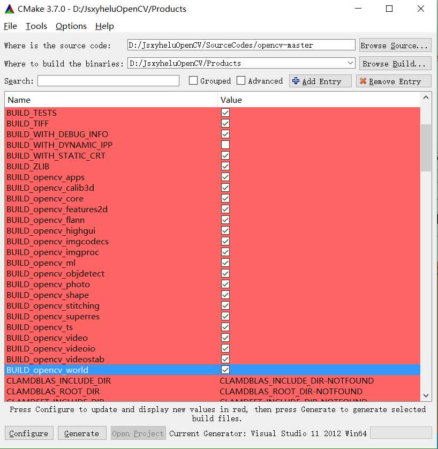Toggle the BUILD_opencv_imgcodecs checkbox
This screenshot has height=449, width=438.
[225, 242]
